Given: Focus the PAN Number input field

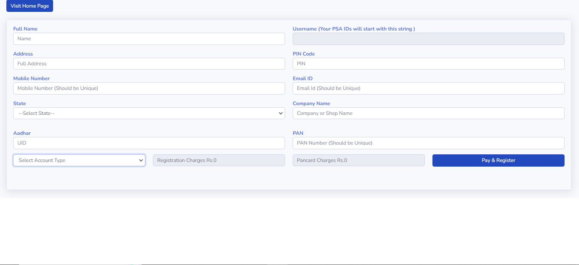Looking at the screenshot, I should point(428,143).
